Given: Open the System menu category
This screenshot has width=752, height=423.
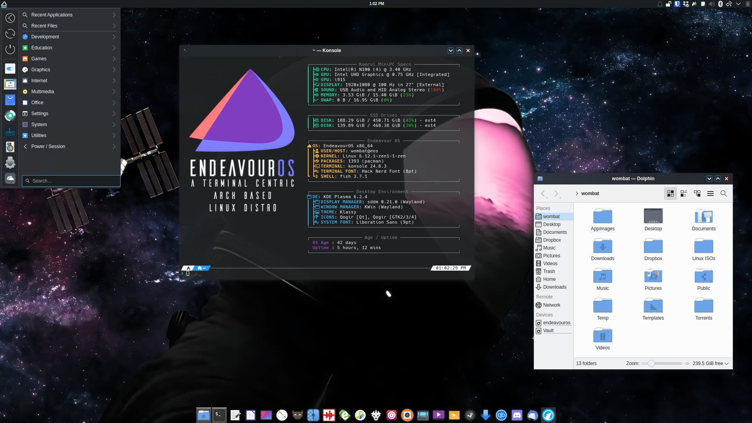Looking at the screenshot, I should (x=69, y=125).
